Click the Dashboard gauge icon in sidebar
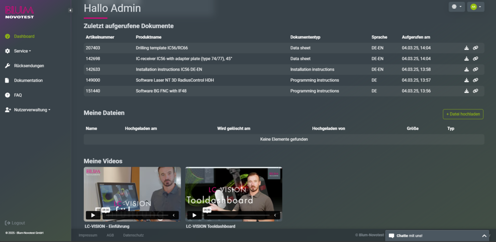 point(8,36)
